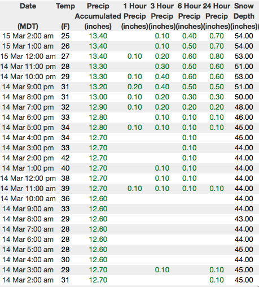This screenshot has height=287, width=259.
Task: Click the Snow Depth column header
Action: point(244,16)
